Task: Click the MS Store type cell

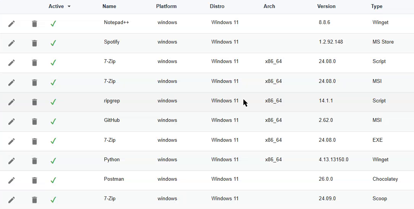Action: pos(383,42)
